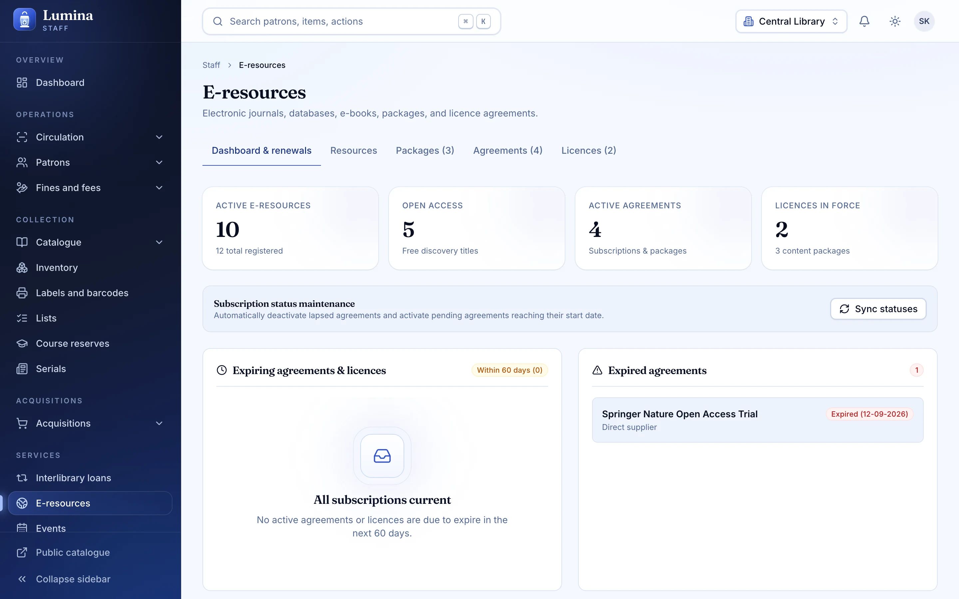Image resolution: width=959 pixels, height=599 pixels.
Task: Go to Labels and barcodes
Action: pyautogui.click(x=90, y=293)
